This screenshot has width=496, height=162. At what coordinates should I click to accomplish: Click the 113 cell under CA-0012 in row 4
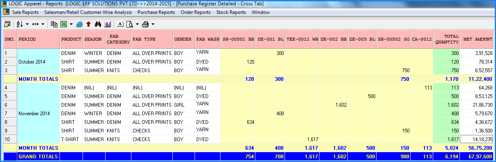click(422, 87)
